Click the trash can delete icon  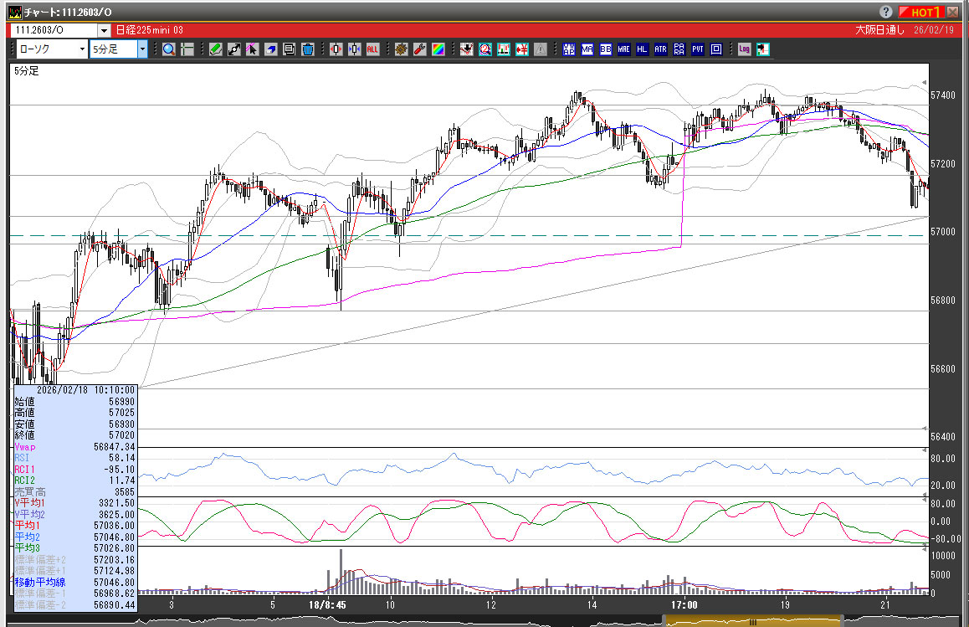tap(307, 49)
